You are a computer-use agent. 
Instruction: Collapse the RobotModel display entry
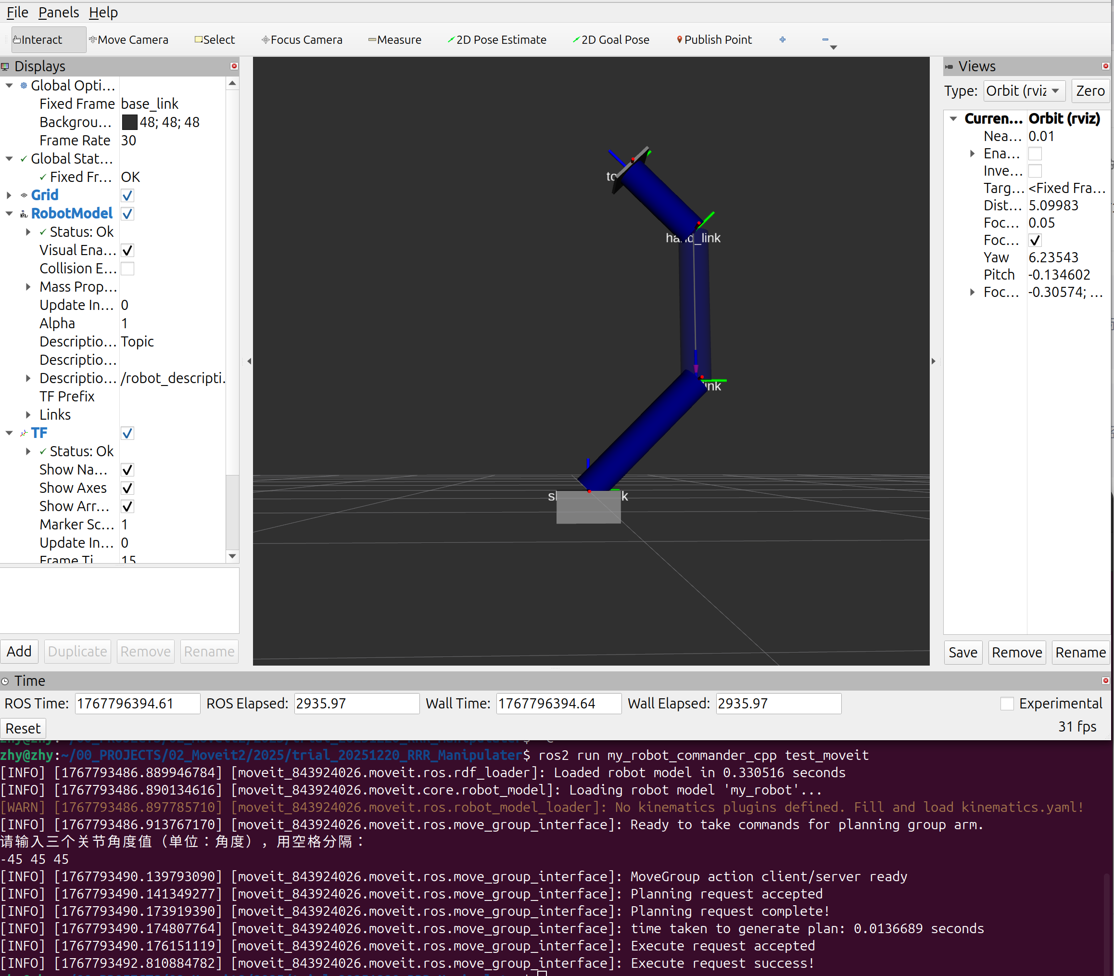pyautogui.click(x=9, y=214)
